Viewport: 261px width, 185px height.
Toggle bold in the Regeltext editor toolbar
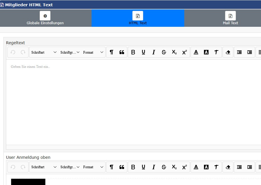(133, 52)
